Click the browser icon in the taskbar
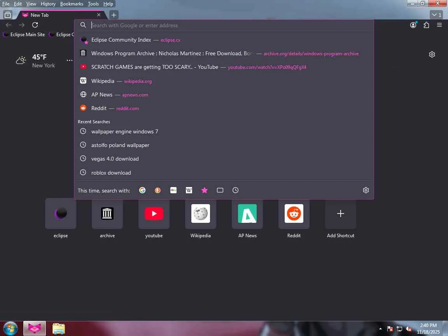448x336 pixels. (35, 329)
